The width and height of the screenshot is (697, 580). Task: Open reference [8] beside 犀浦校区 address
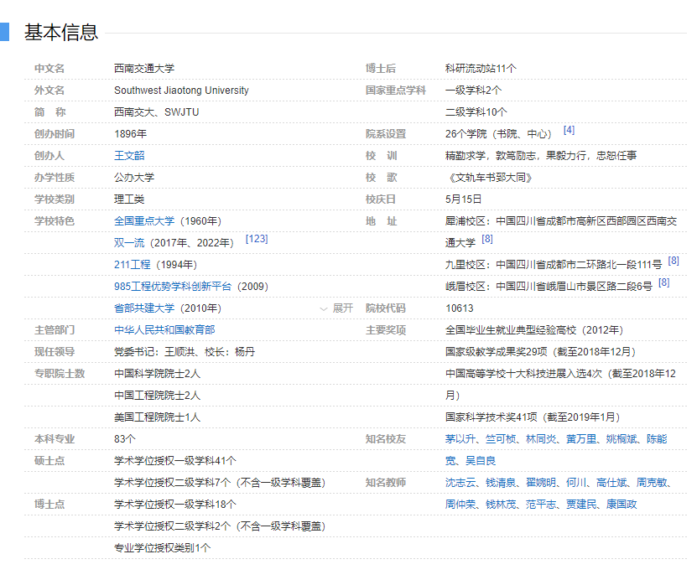coord(487,240)
